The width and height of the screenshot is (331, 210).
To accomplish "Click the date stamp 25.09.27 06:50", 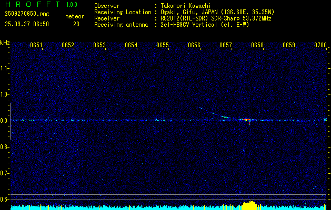I will (x=27, y=24).
